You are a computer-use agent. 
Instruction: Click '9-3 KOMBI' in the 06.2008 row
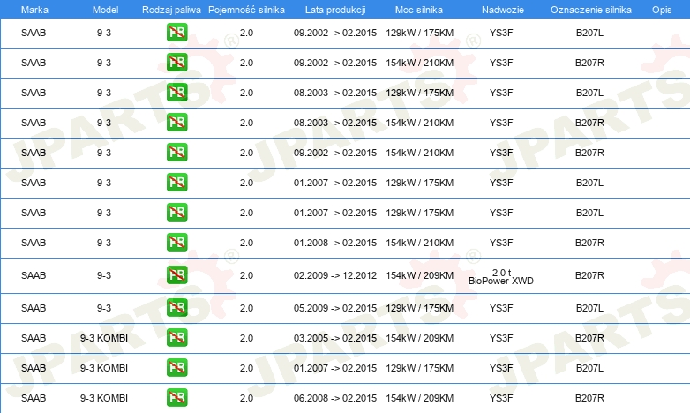pyautogui.click(x=104, y=398)
